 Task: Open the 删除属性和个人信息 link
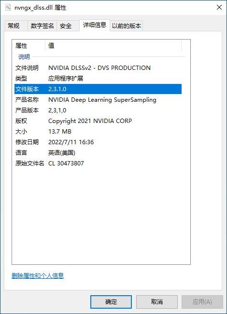click(x=38, y=276)
